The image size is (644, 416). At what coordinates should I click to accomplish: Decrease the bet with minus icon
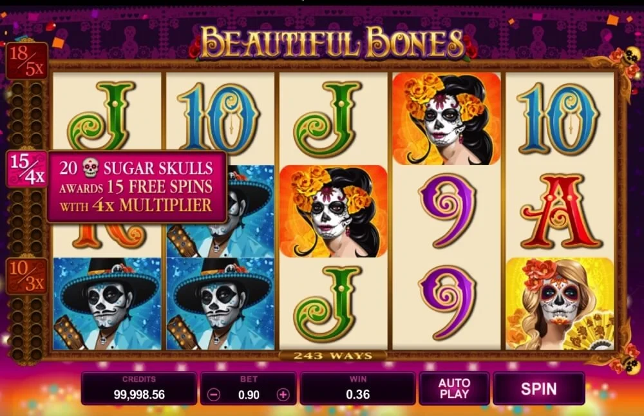(x=214, y=395)
